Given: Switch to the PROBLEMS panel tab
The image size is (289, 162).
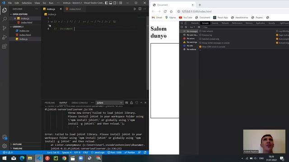Looking at the screenshot, I should pos(50,103).
